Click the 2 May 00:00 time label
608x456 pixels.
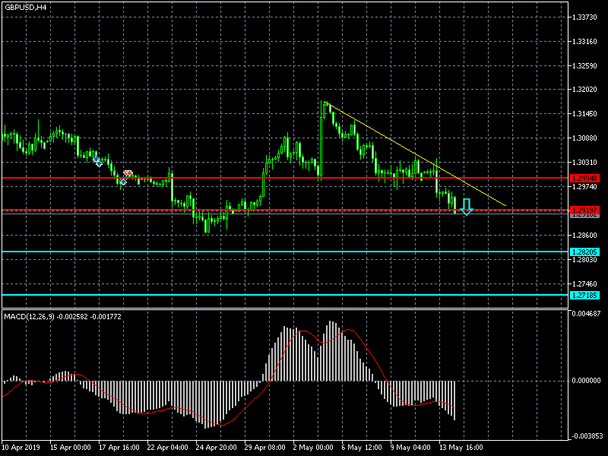tap(313, 448)
